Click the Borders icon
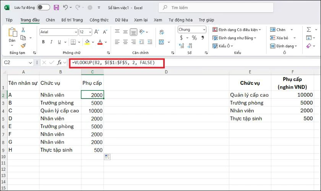The height and width of the screenshot is (191, 321). (73, 42)
